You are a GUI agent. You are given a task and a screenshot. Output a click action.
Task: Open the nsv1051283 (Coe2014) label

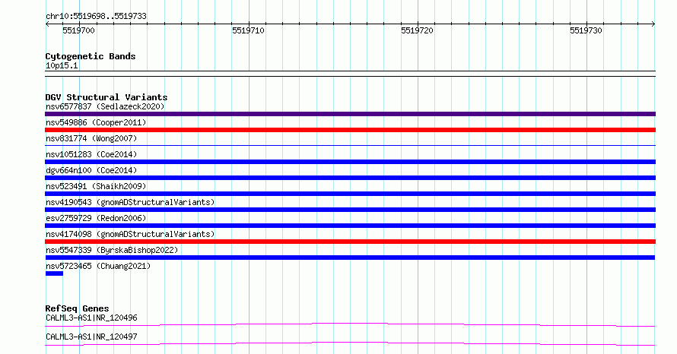(91, 154)
